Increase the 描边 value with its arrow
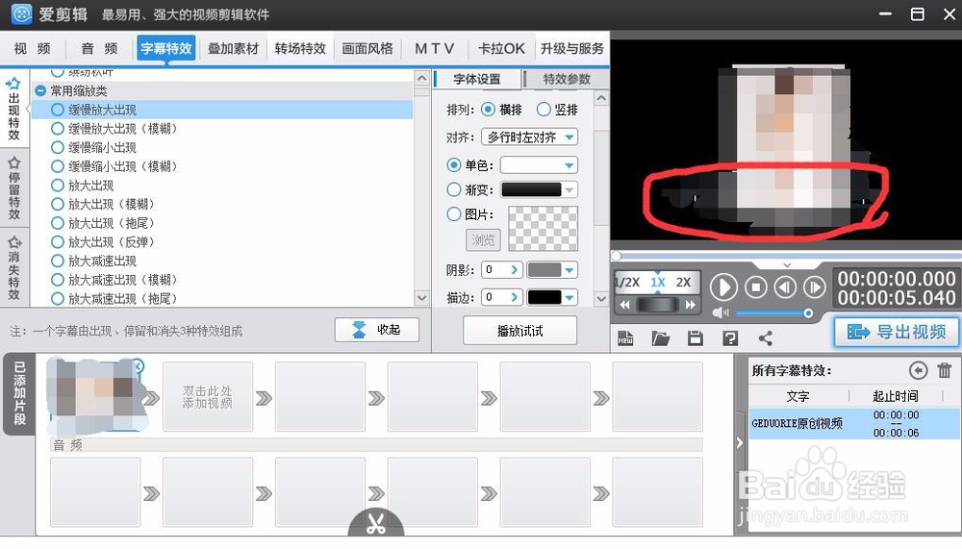The image size is (962, 549). (x=514, y=297)
